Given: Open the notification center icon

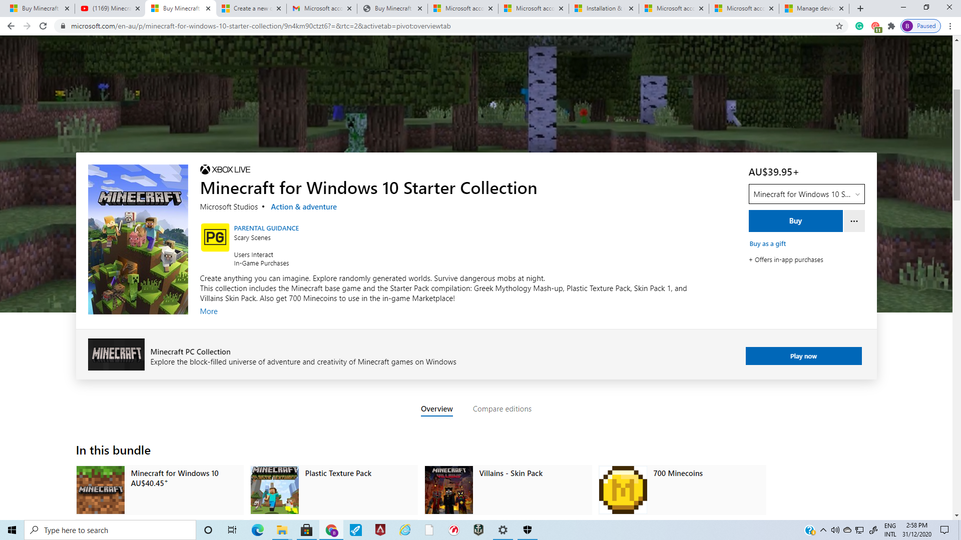Looking at the screenshot, I should pos(944,530).
